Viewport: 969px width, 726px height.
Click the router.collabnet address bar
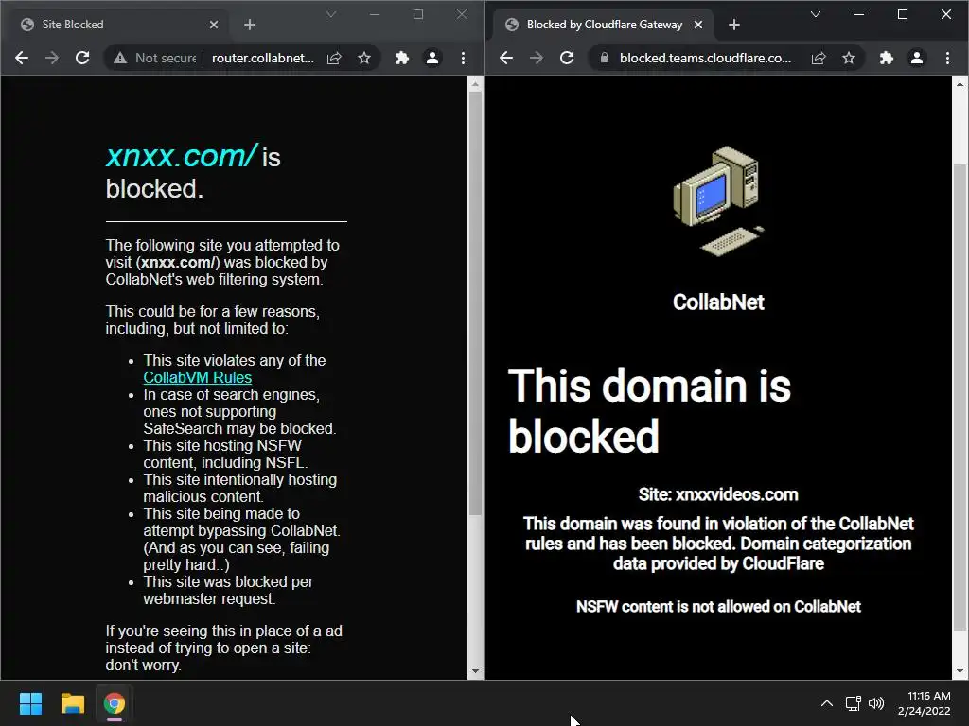click(x=242, y=58)
